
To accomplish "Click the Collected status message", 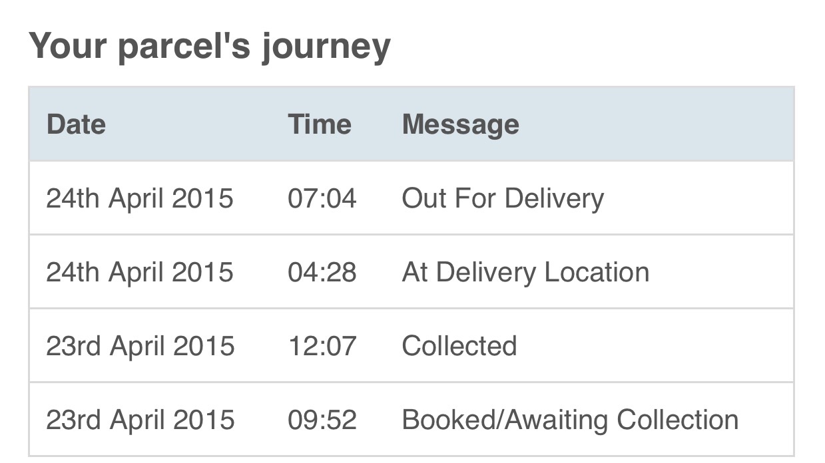I will [459, 346].
